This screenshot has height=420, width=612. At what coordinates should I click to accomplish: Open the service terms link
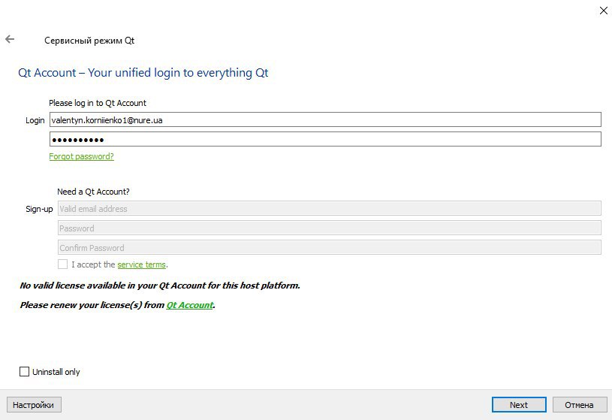[x=141, y=264]
